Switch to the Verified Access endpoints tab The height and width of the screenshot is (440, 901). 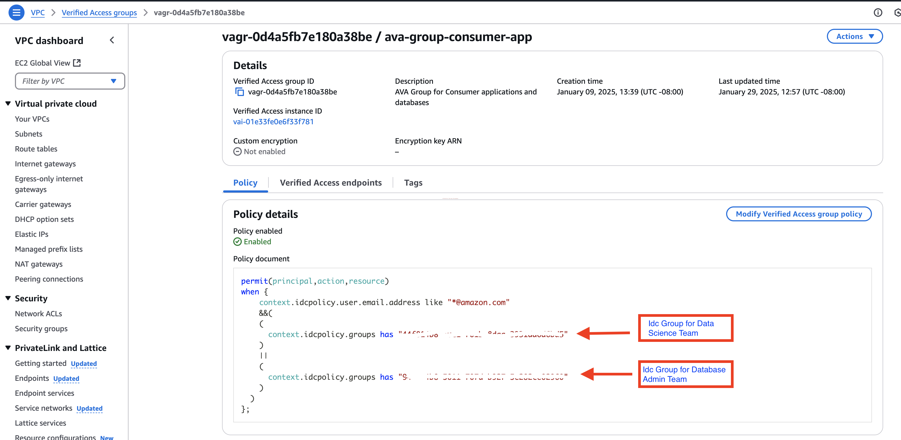330,183
